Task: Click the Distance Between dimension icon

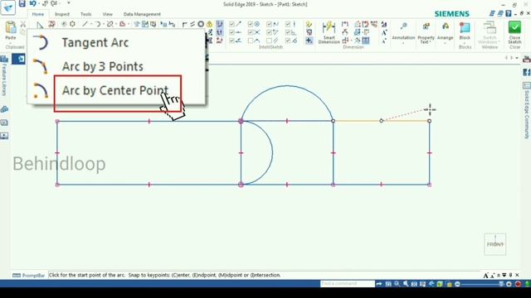Action: pos(345,24)
